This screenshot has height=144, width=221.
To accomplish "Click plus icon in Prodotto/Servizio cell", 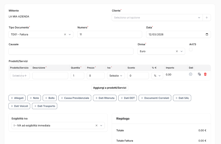I will point(26,76).
